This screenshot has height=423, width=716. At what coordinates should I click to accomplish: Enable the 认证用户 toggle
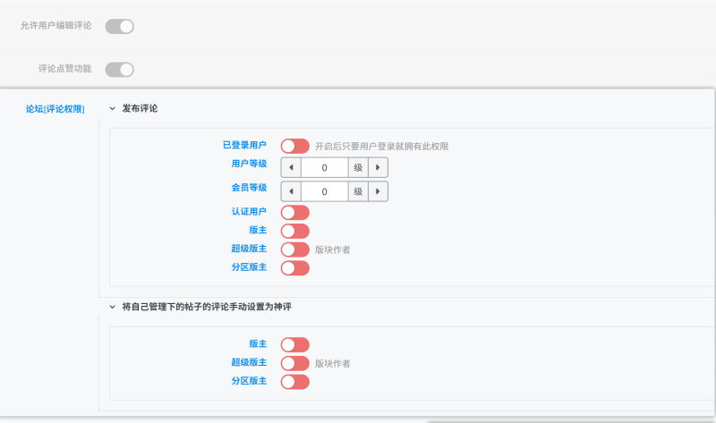(x=294, y=212)
